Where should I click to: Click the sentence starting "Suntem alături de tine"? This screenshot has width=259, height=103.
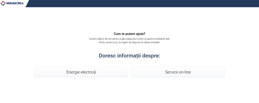pos(129,39)
